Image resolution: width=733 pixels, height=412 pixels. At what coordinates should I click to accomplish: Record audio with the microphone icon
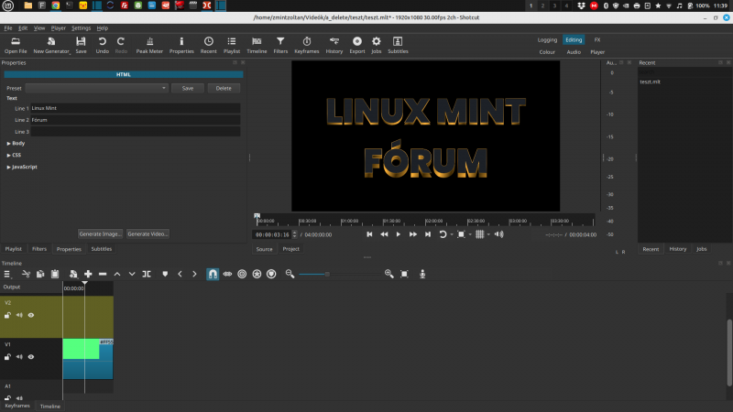(x=422, y=274)
